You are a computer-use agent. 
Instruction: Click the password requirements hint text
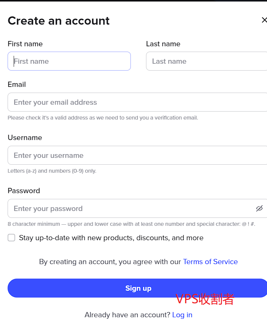coord(131,224)
